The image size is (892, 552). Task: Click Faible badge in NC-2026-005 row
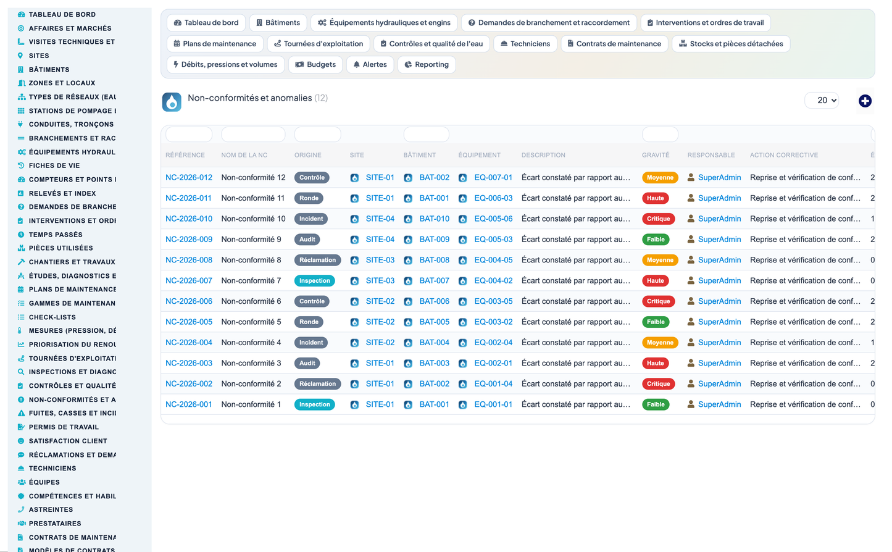656,322
